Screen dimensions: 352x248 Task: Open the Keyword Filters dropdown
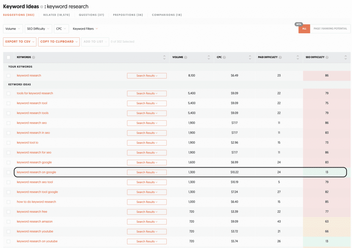(x=85, y=29)
